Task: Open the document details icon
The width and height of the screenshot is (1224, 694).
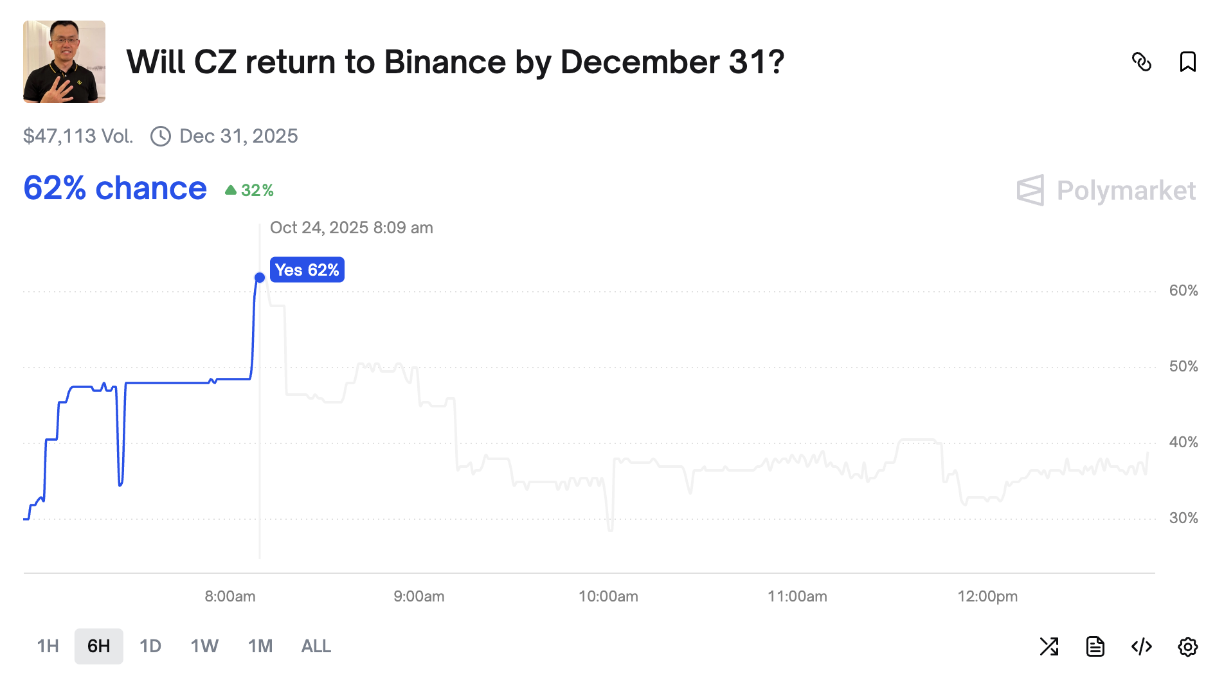Action: pos(1095,646)
